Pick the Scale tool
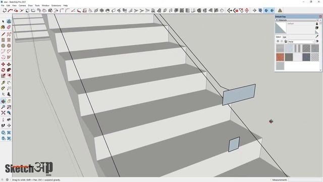 [3, 76]
